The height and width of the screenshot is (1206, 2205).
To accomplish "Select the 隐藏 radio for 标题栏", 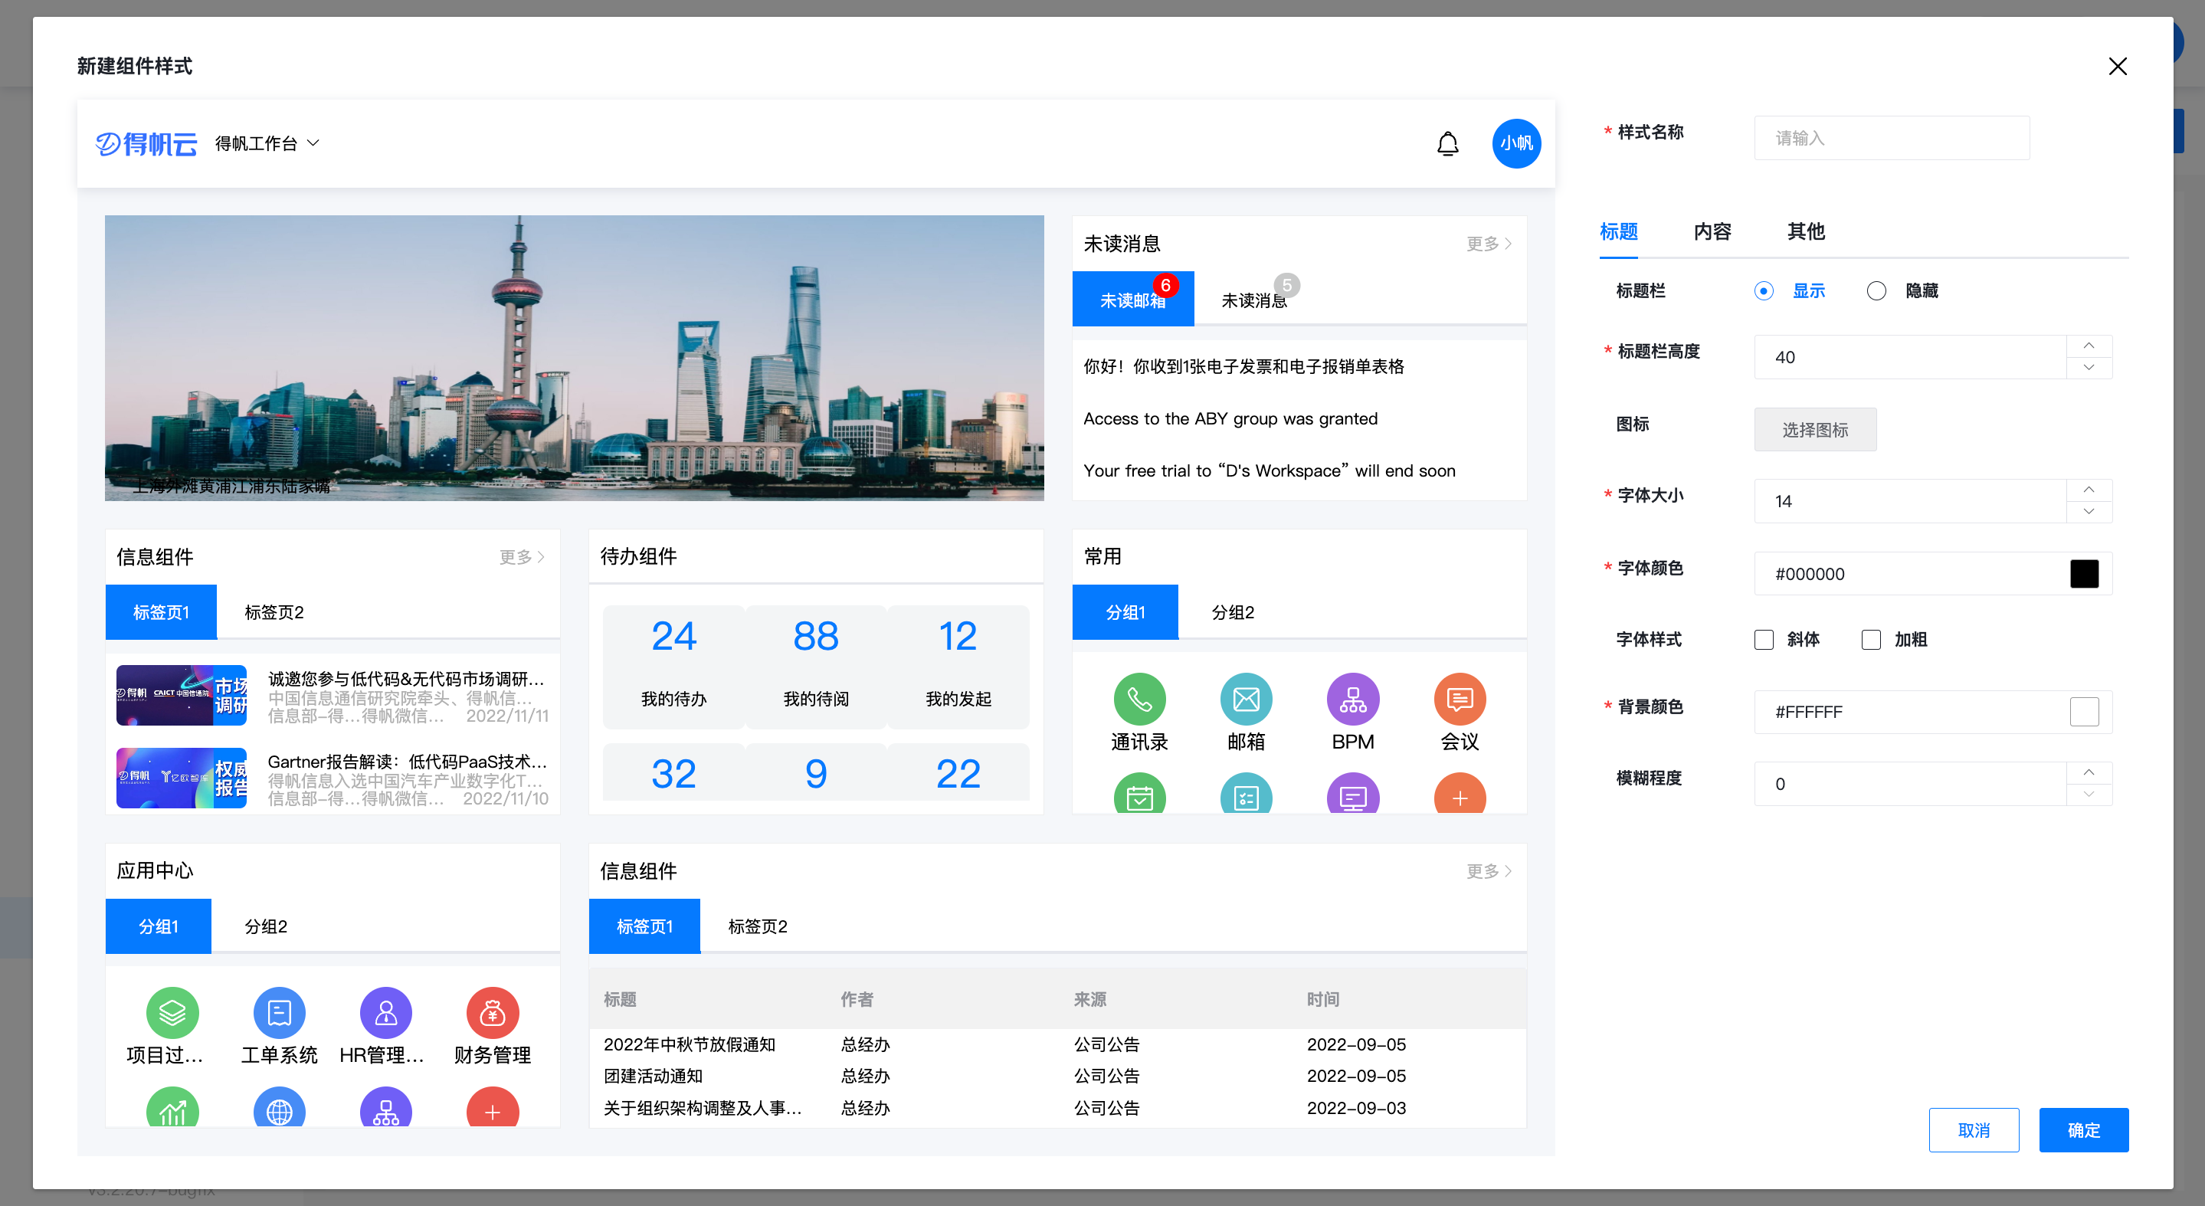I will tap(1876, 290).
